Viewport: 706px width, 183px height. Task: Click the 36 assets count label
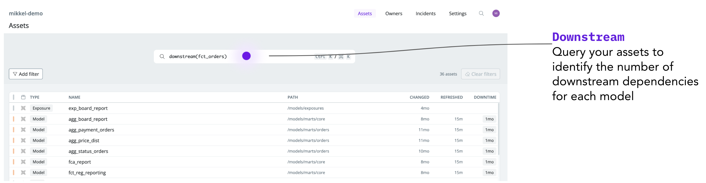(x=448, y=74)
